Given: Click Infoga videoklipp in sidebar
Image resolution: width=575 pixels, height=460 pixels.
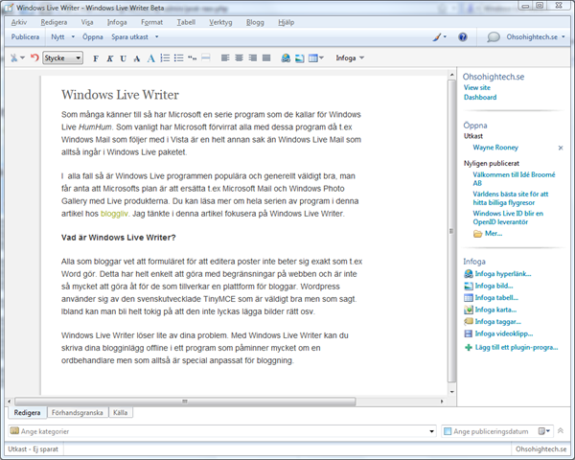Looking at the screenshot, I should [498, 333].
